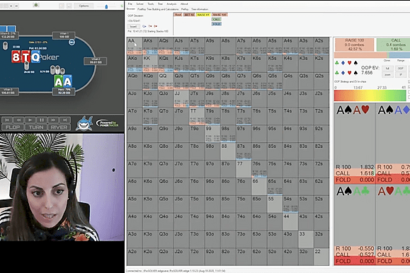The height and width of the screenshot is (273, 410).
Task: Adjust the replayer speed slider handle
Action: click(x=106, y=6)
